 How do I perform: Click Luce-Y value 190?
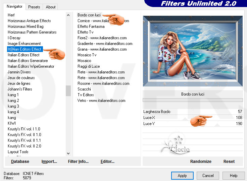point(239,124)
